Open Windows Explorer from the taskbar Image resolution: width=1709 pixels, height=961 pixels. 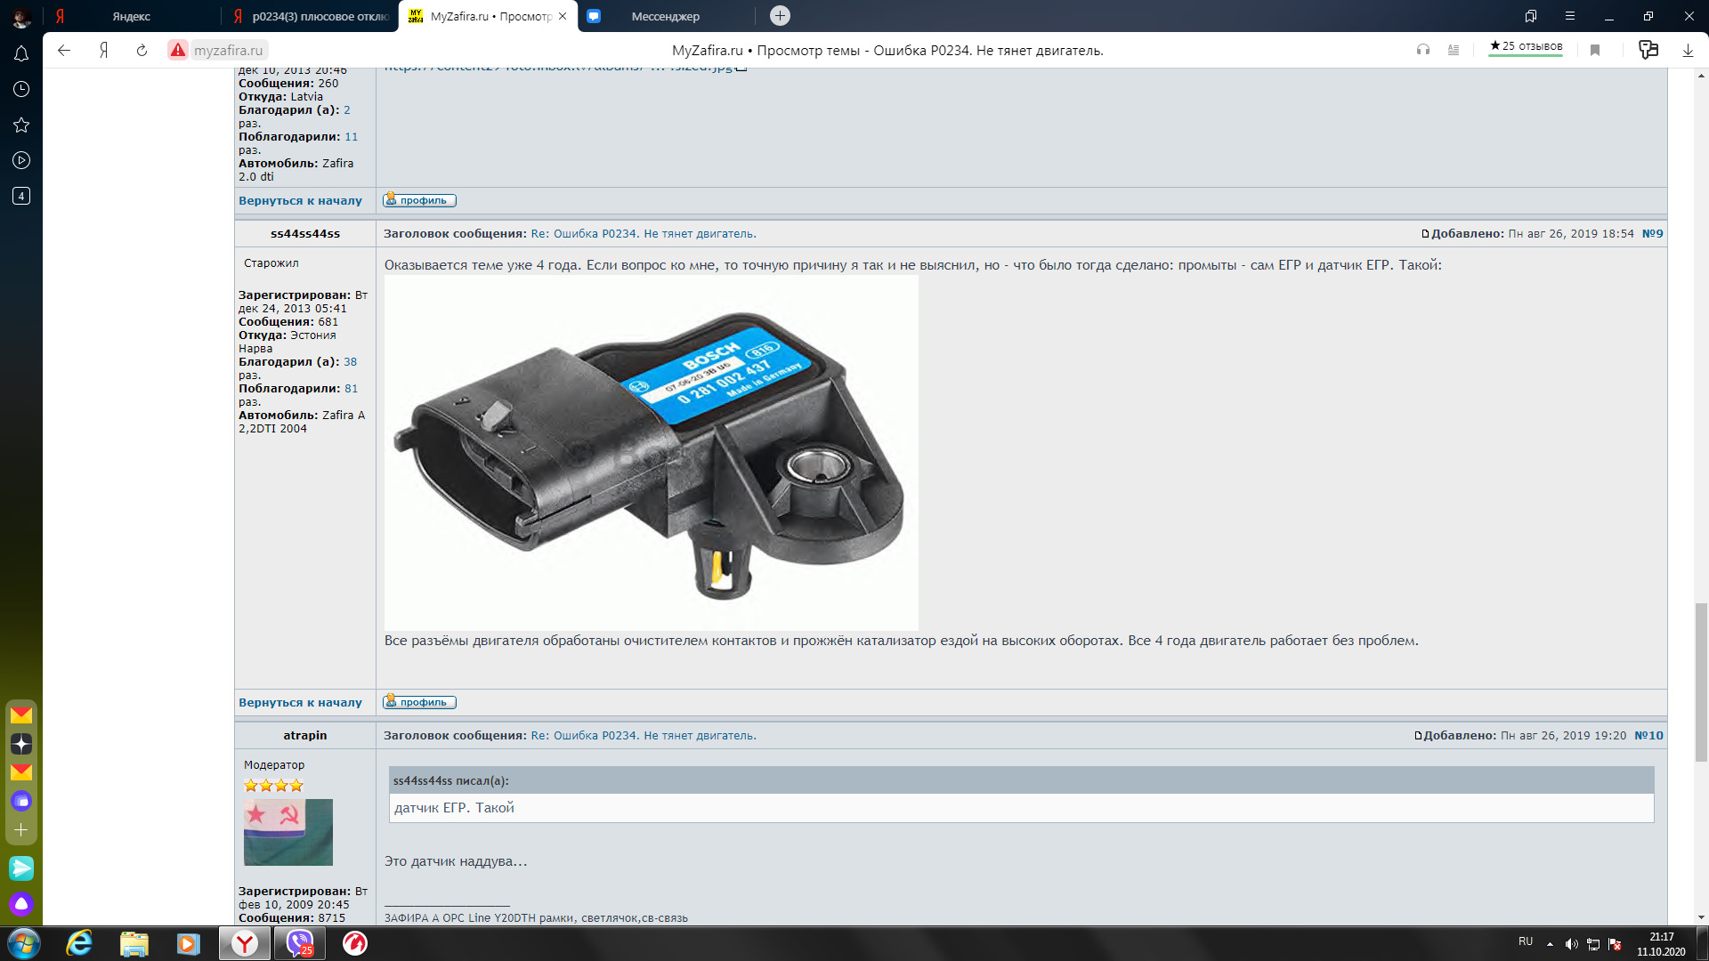tap(134, 943)
